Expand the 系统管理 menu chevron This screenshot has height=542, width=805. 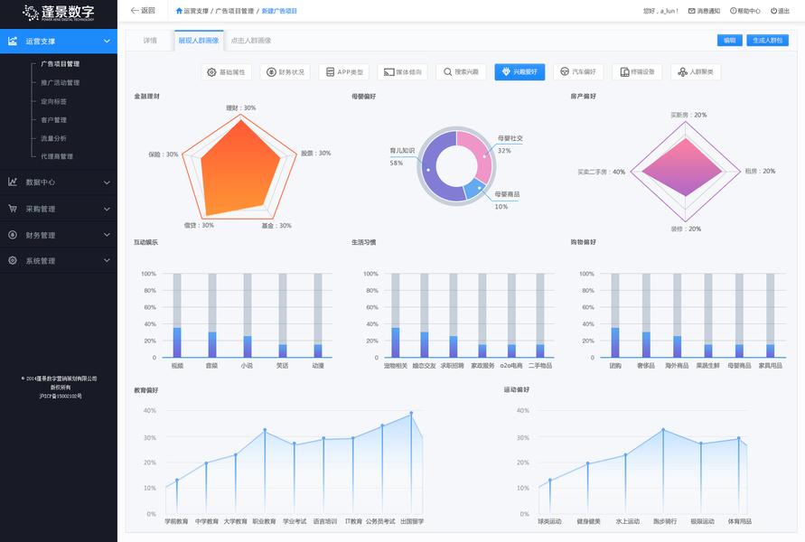107,260
